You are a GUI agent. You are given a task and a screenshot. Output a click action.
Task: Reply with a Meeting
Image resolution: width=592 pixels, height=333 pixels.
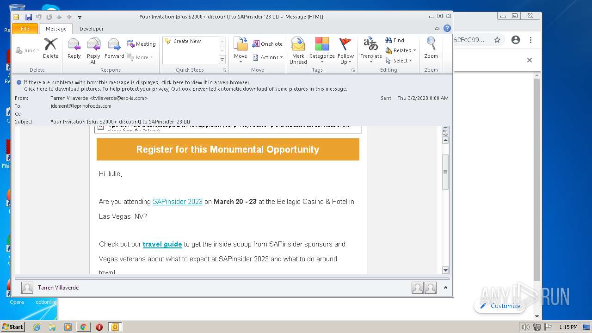(x=142, y=44)
